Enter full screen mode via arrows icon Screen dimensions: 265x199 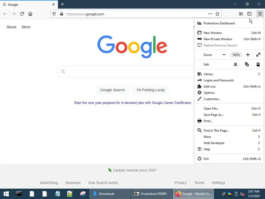[258, 55]
